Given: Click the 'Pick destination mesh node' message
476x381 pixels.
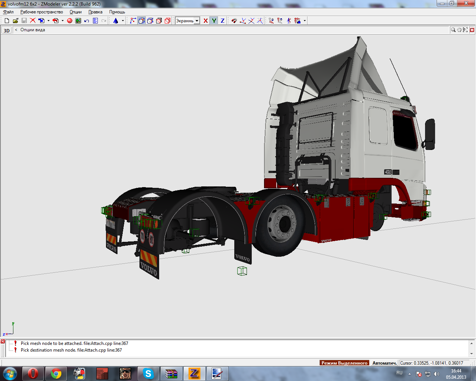Looking at the screenshot, I should click(x=71, y=350).
